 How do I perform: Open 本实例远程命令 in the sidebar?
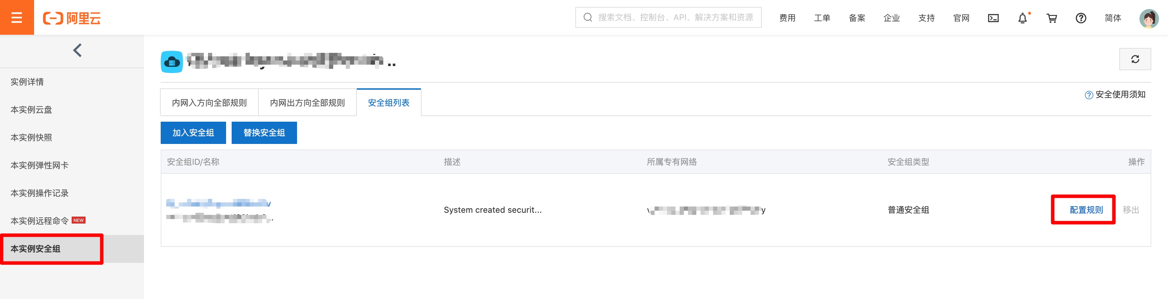[40, 221]
